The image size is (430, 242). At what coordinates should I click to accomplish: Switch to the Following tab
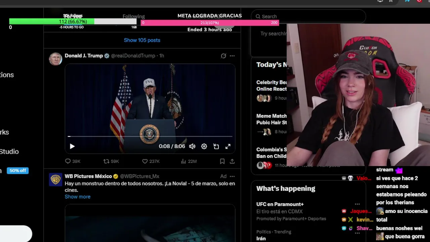coord(134,16)
